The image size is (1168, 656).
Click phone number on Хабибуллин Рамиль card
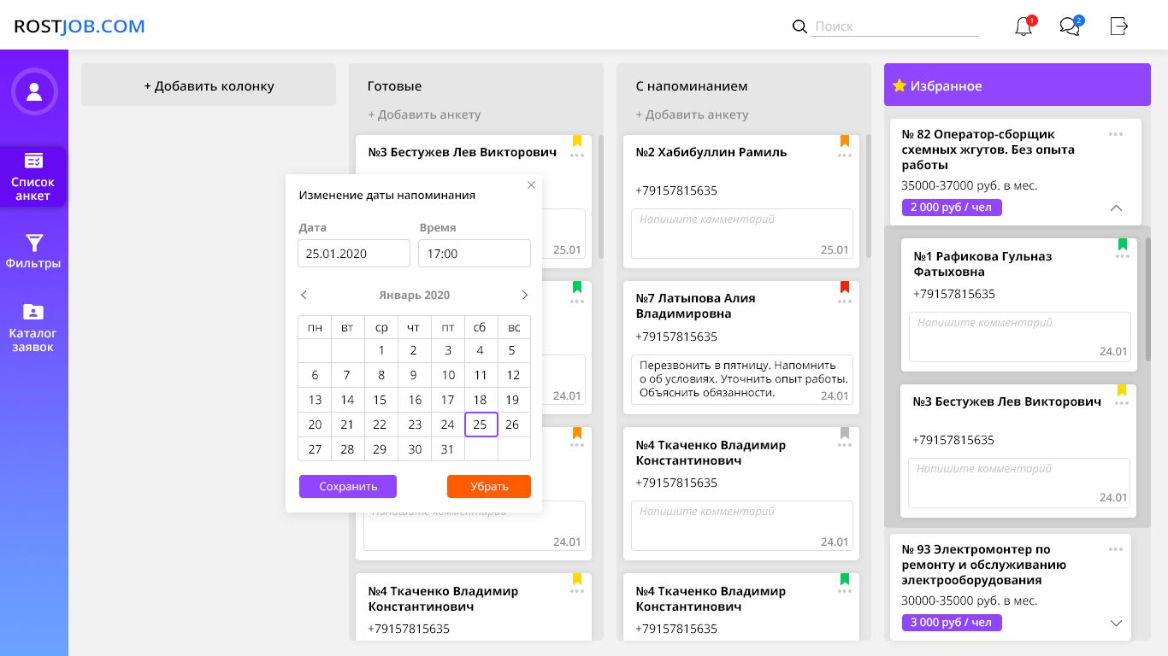click(x=676, y=190)
